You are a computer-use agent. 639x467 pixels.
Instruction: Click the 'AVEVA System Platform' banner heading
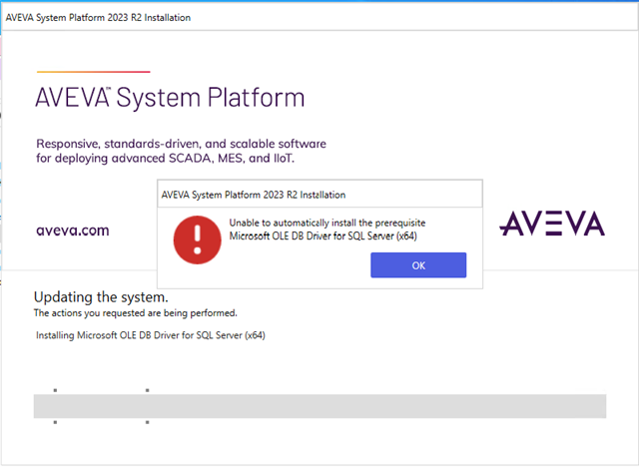pos(170,98)
